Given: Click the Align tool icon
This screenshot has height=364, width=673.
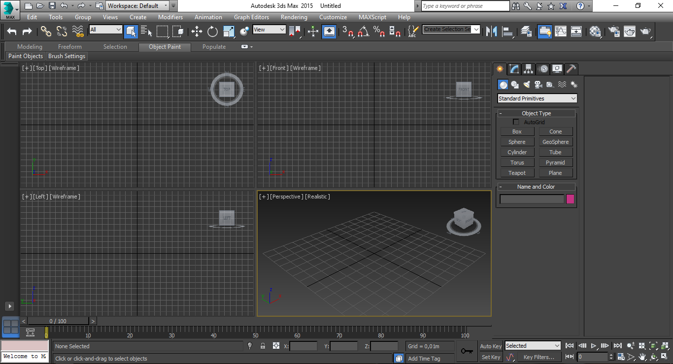Looking at the screenshot, I should 507,32.
